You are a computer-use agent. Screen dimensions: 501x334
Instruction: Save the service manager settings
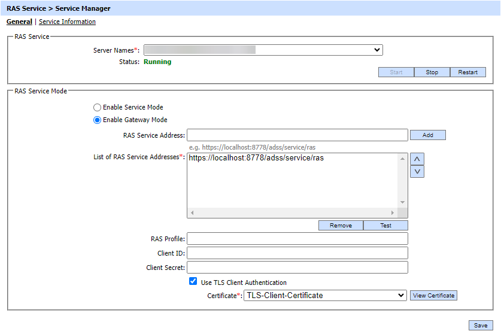pyautogui.click(x=480, y=326)
